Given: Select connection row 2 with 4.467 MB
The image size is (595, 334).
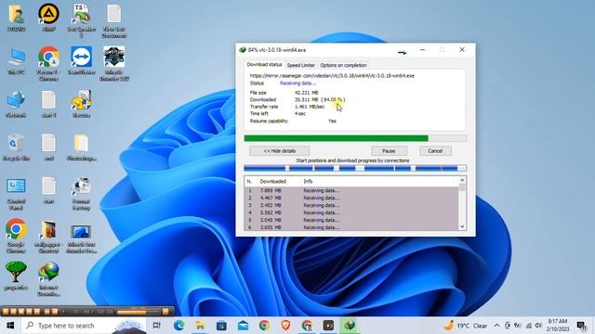Looking at the screenshot, I should 351,198.
